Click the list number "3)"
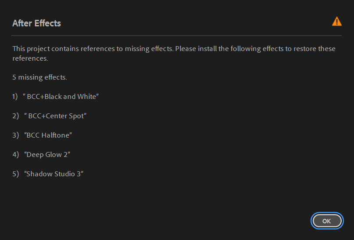This screenshot has width=354, height=240. 15,135
